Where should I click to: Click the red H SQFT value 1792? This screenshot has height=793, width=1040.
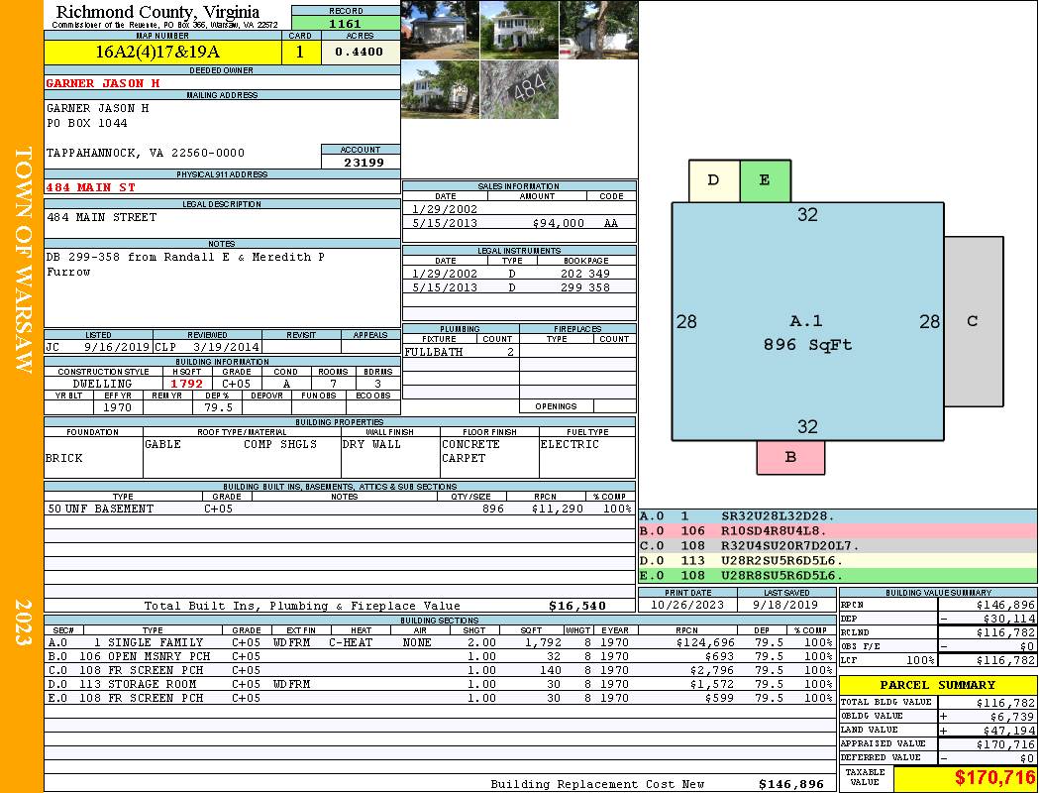click(x=186, y=384)
